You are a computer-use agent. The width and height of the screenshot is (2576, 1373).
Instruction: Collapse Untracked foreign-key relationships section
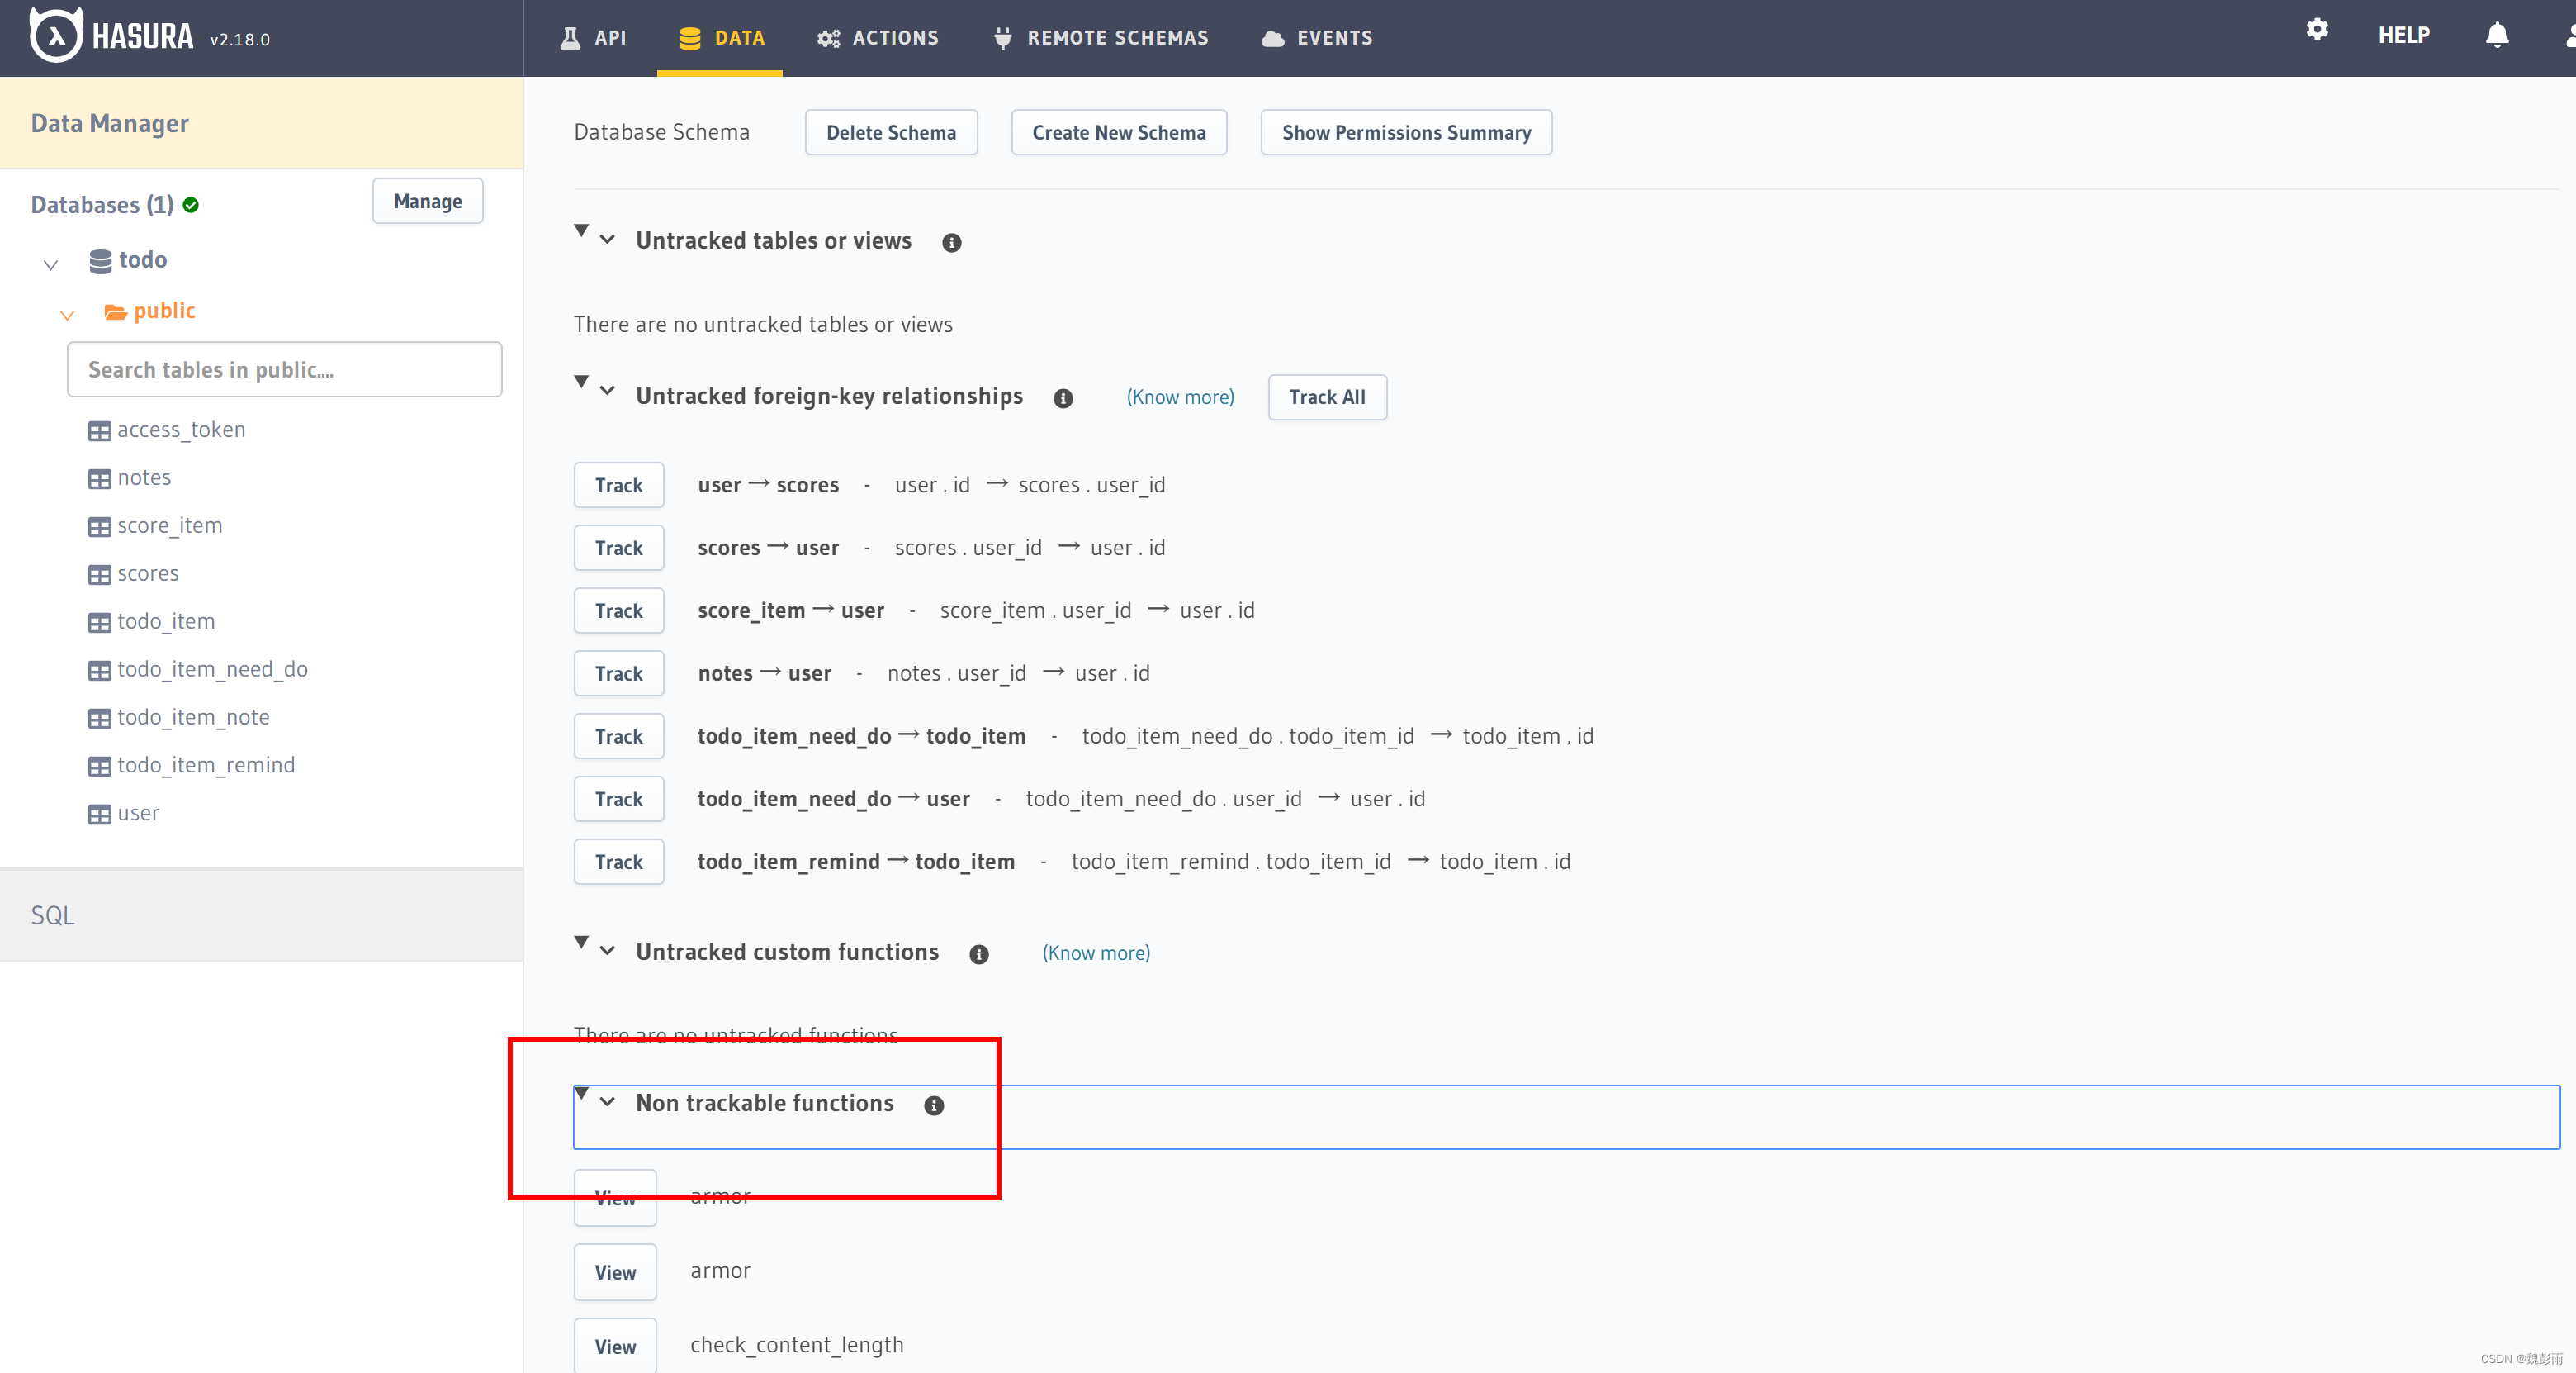pyautogui.click(x=606, y=392)
